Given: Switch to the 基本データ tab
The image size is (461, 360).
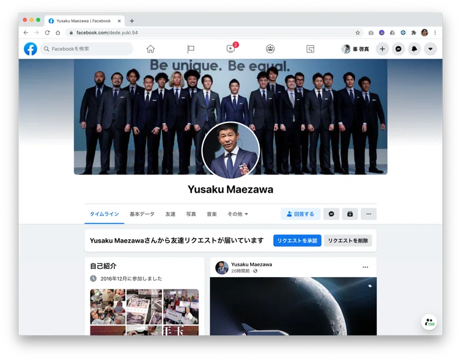Looking at the screenshot, I should (x=142, y=214).
